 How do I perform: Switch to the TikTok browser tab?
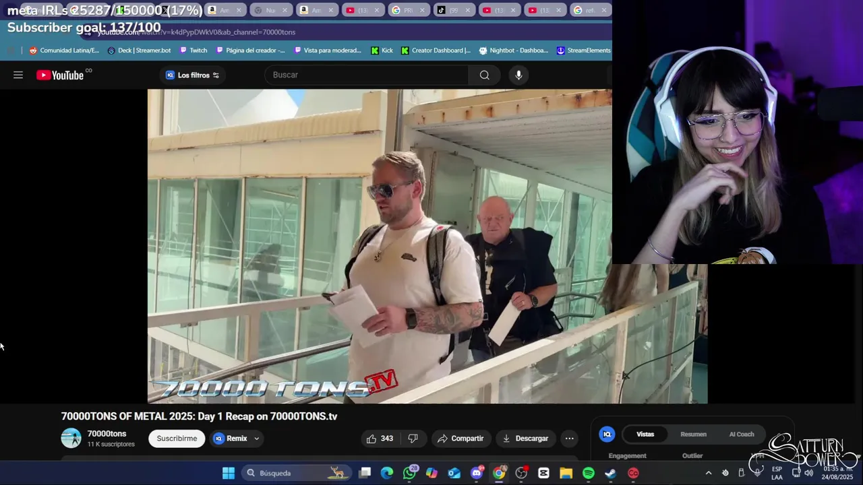449,10
